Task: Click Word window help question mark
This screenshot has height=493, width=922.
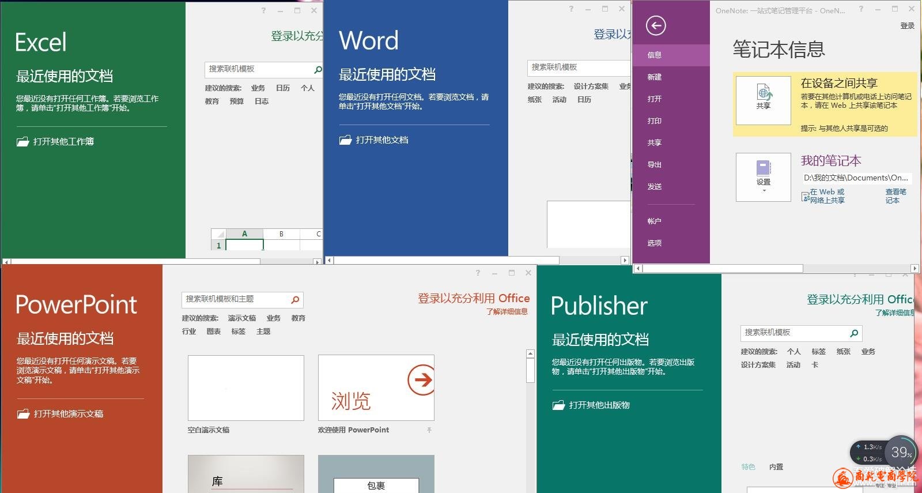Action: [571, 9]
